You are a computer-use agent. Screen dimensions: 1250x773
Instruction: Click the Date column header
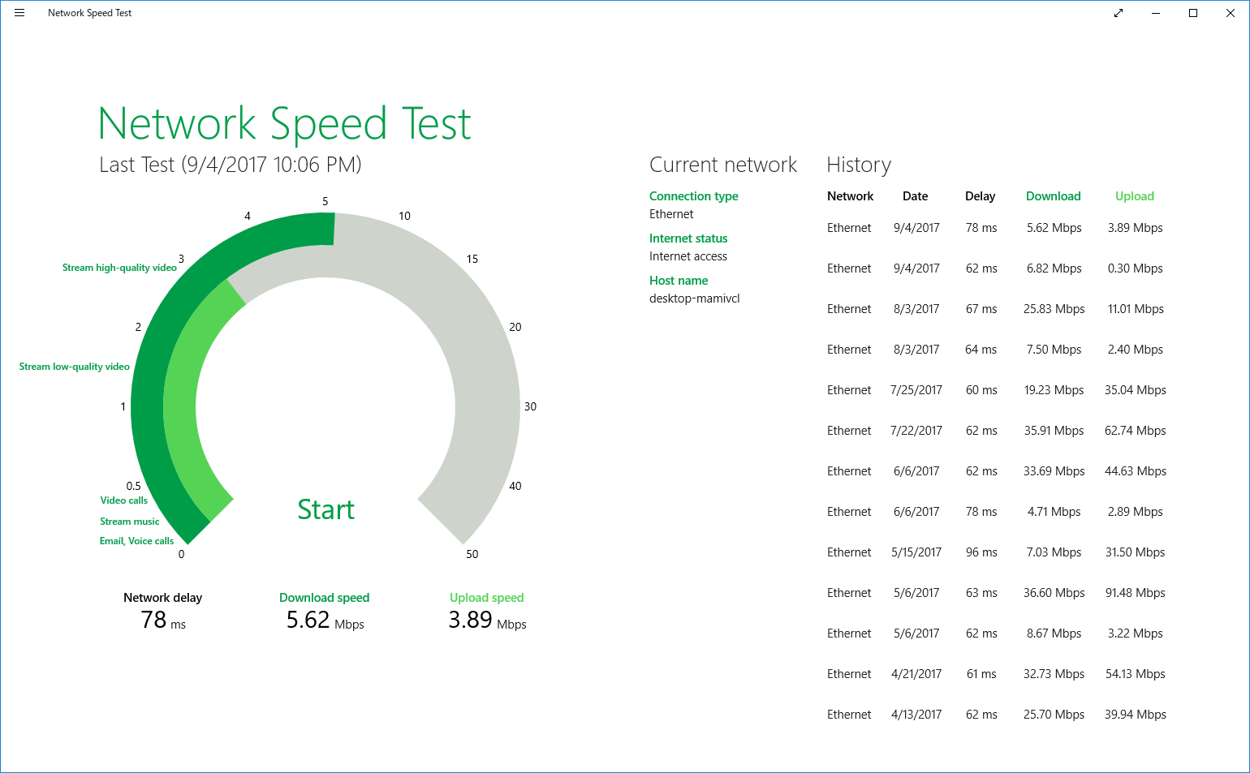916,196
